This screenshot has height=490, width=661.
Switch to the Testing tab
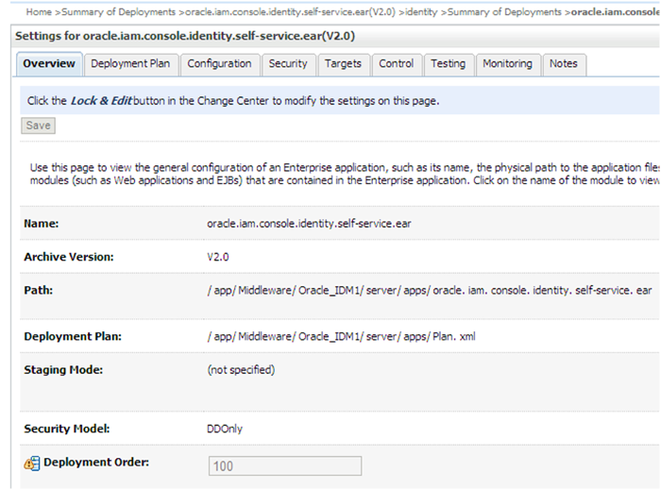point(449,63)
